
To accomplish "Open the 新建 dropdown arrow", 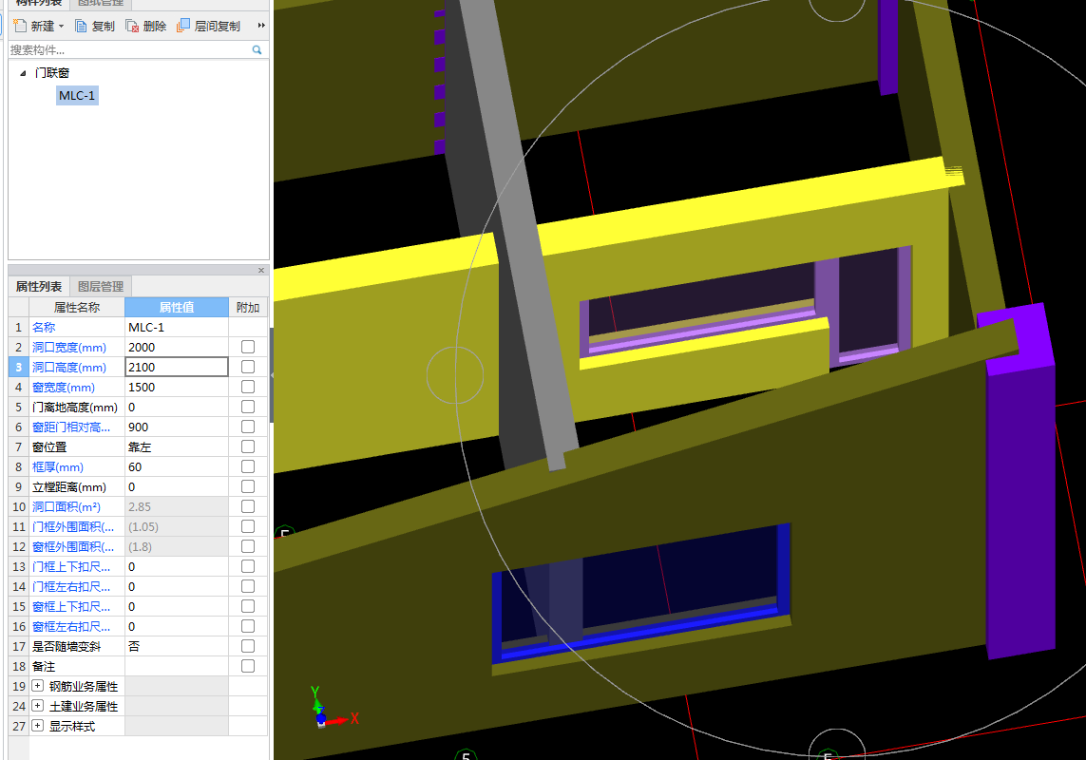I will pyautogui.click(x=61, y=27).
